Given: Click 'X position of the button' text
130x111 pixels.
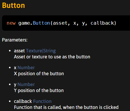Looking at the screenshot, I should coord(39,74).
